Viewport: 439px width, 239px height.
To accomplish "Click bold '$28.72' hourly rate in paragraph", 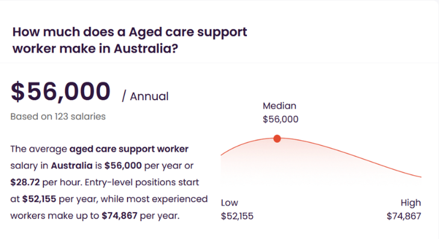I will [x=25, y=182].
